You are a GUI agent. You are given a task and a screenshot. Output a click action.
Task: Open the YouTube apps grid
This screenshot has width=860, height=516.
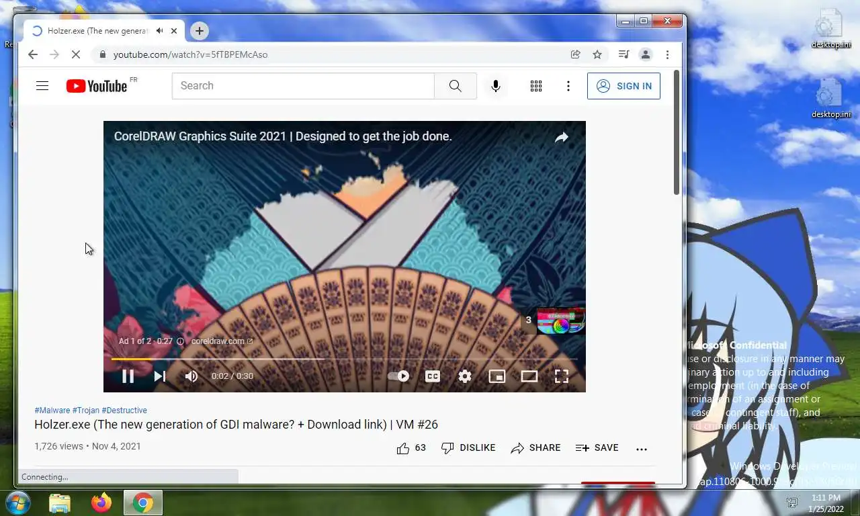pos(536,86)
